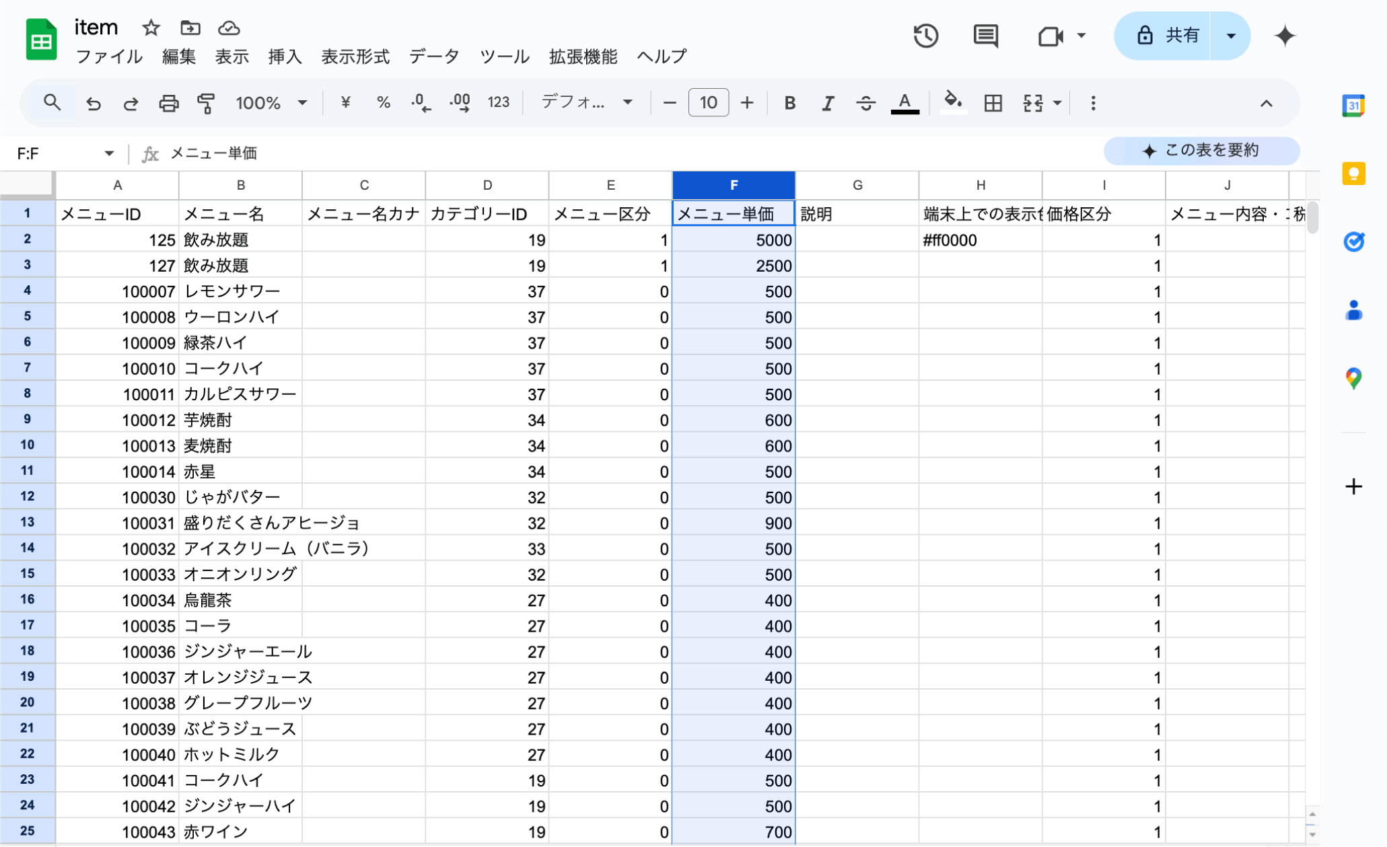This screenshot has height=847, width=1387.
Task: Toggle bold formatting
Action: pos(789,103)
